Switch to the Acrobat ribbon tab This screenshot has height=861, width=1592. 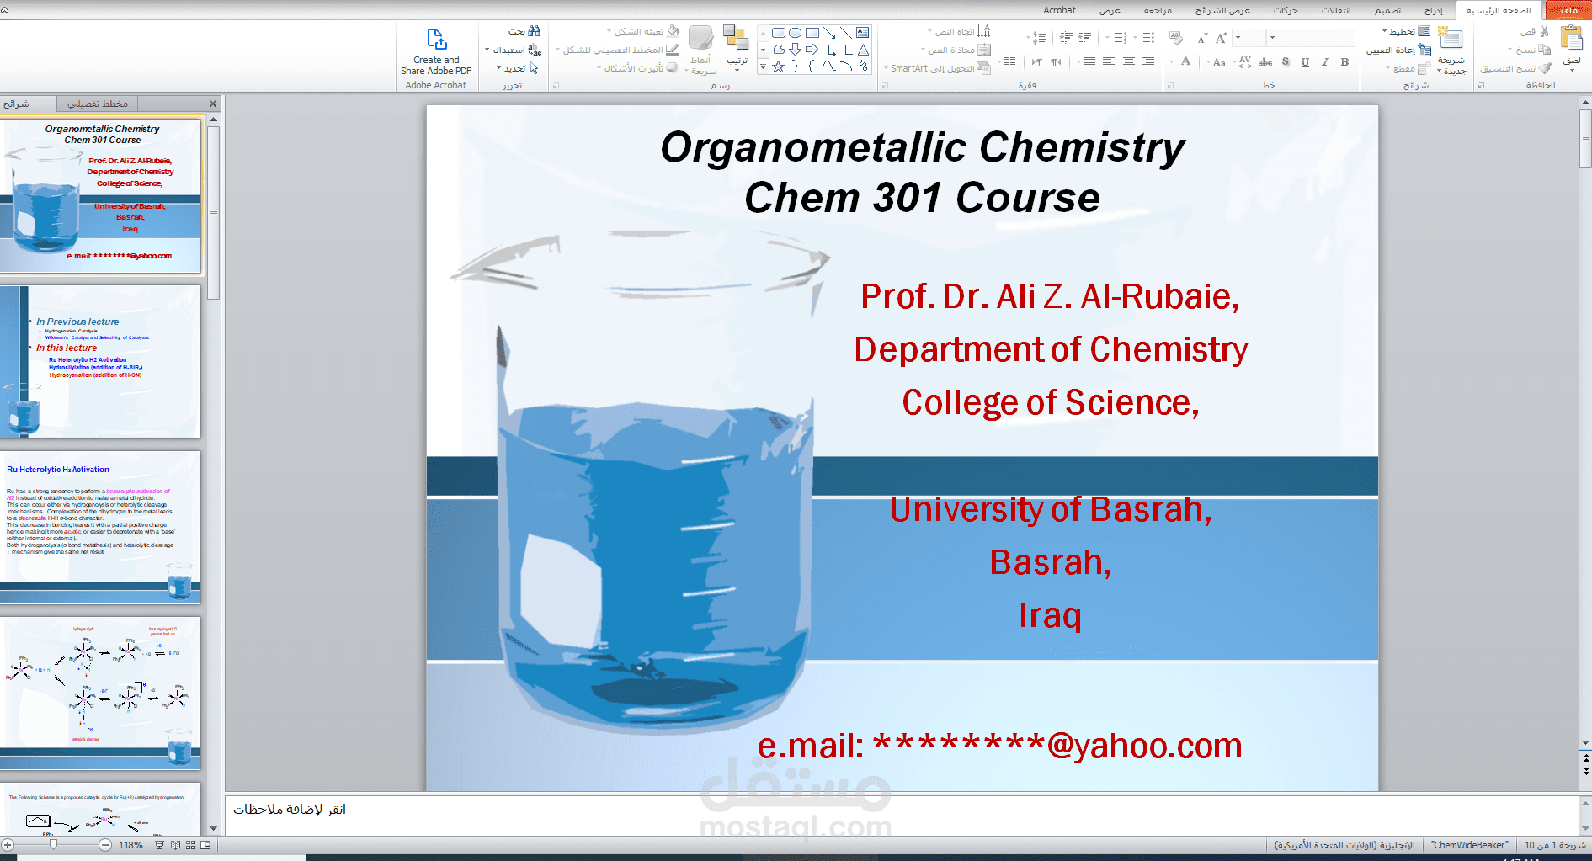[x=1058, y=10]
